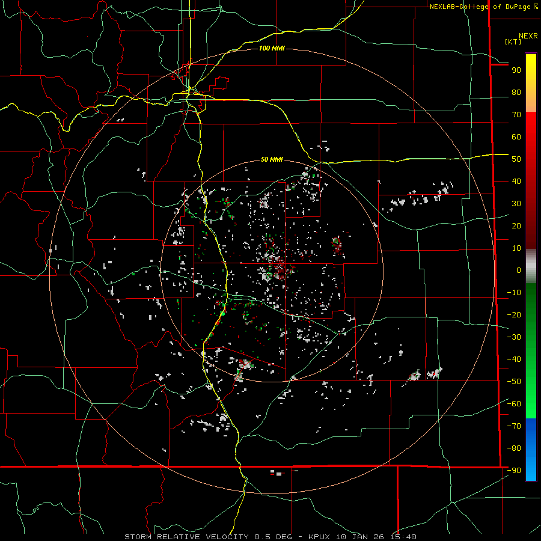
Task: Select the -40 value on the velocity scale
Action: 514,359
